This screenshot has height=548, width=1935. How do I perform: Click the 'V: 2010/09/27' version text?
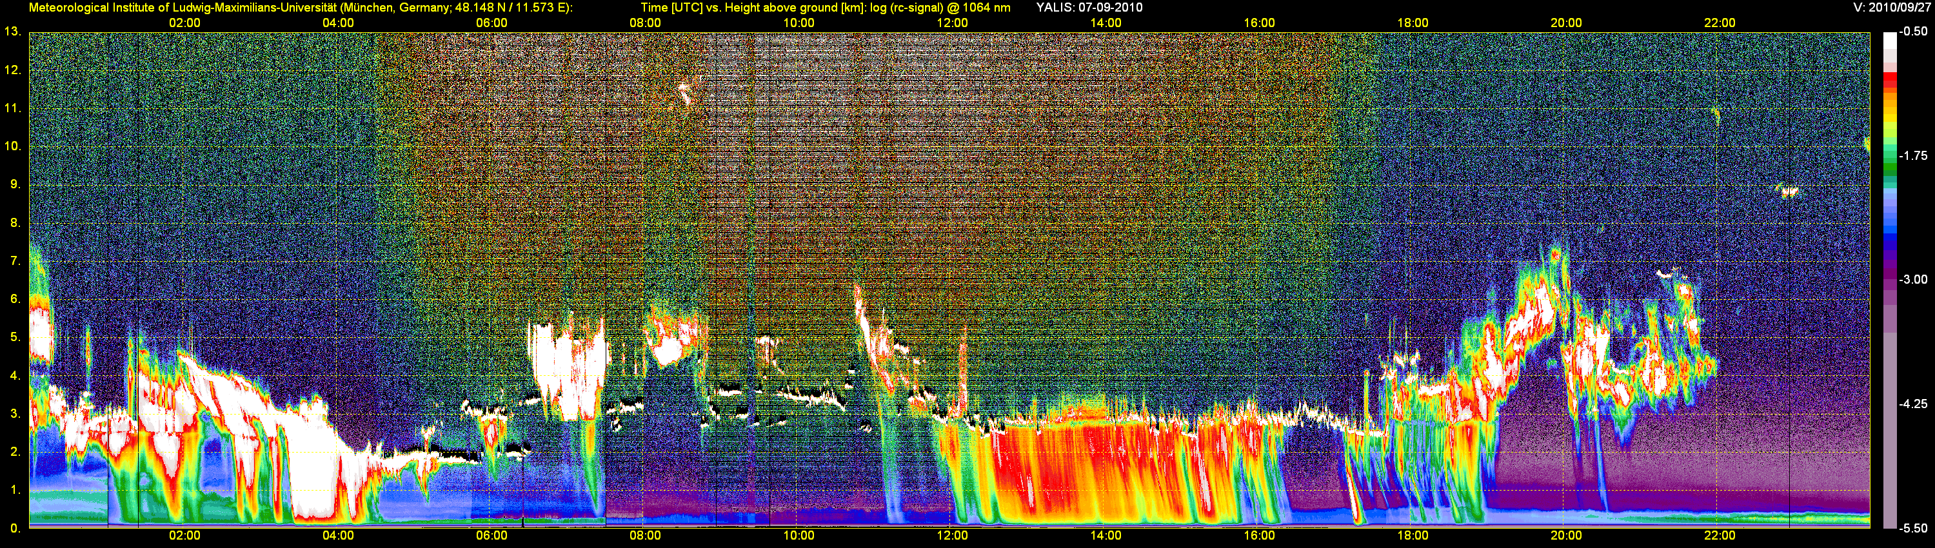pos(1891,8)
